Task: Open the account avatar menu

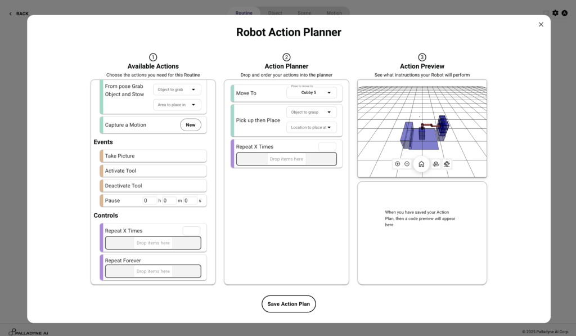Action: pos(564,13)
